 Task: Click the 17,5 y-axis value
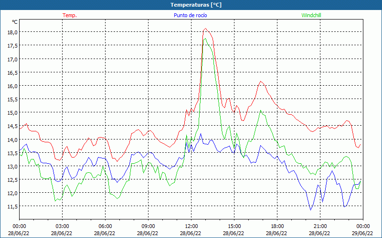coord(12,46)
